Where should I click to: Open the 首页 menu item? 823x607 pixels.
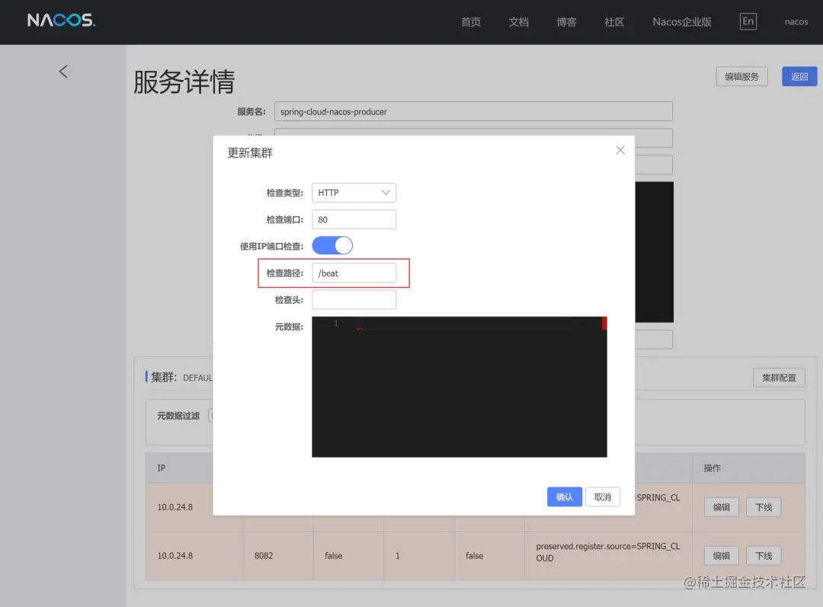pos(470,22)
